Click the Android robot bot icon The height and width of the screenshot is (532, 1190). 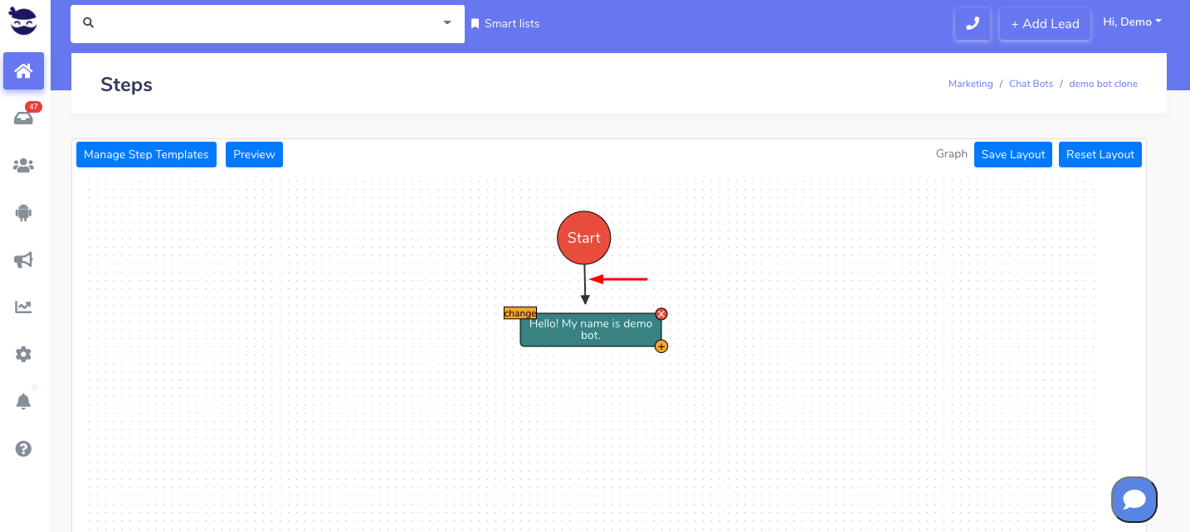pyautogui.click(x=23, y=213)
